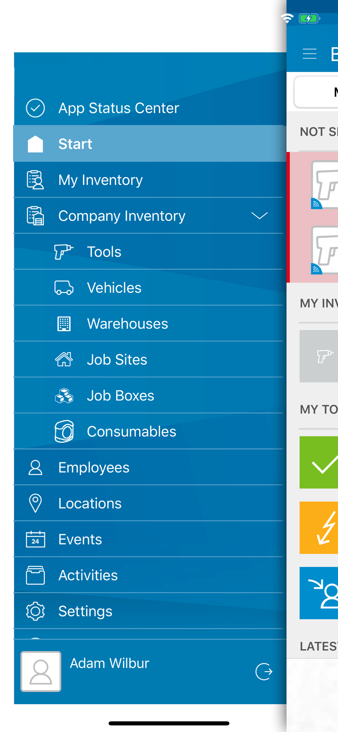The width and height of the screenshot is (338, 732).
Task: Toggle the hamburger menu button
Action: [x=309, y=54]
